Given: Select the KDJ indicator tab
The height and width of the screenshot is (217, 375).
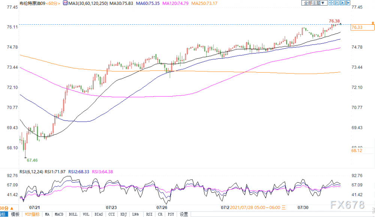Looking at the screenshot, I should click(x=123, y=214).
